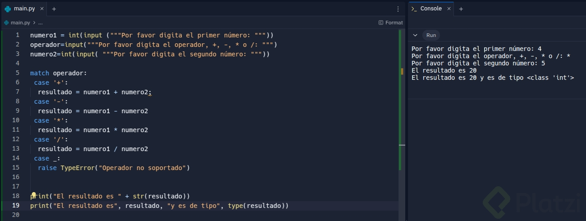This screenshot has width=586, height=221.
Task: Click line number 5 in the gutter
Action: [17, 73]
